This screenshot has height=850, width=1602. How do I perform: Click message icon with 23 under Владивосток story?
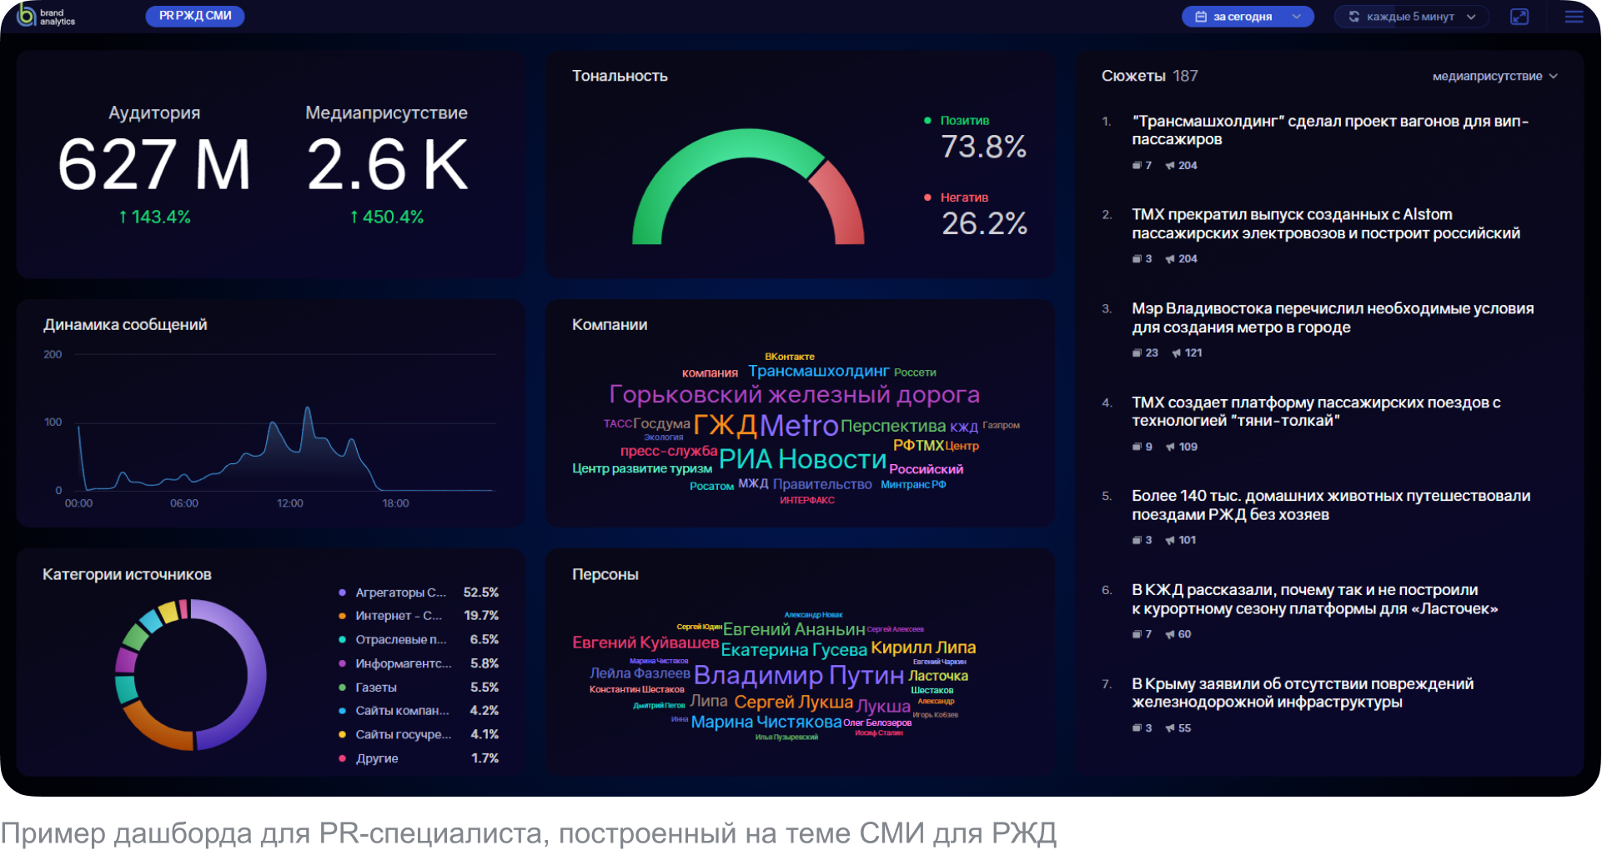click(x=1137, y=353)
